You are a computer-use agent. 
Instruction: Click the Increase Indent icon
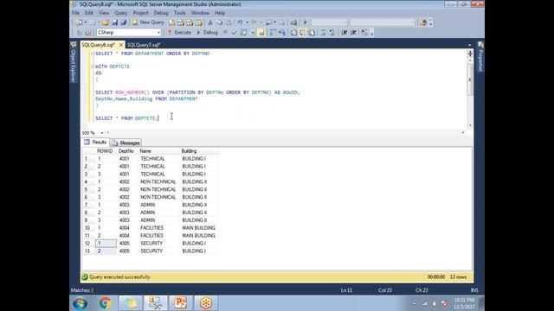point(353,33)
